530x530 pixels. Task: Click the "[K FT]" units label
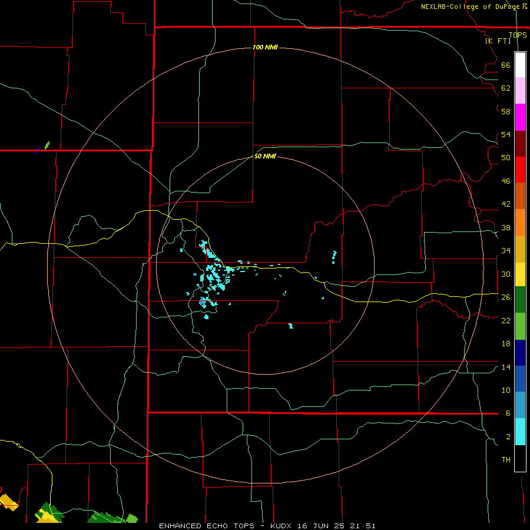[x=498, y=41]
